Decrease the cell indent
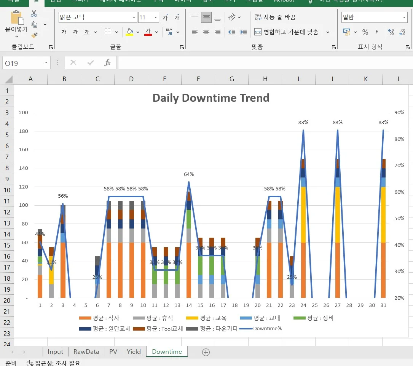Screen dimensions: 413x366 point(232,32)
